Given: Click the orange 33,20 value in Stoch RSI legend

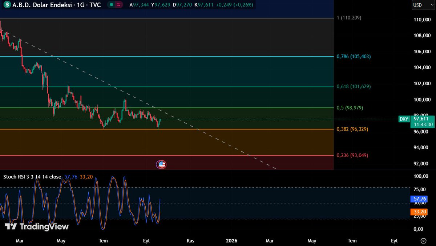Looking at the screenshot, I should (x=86, y=177).
